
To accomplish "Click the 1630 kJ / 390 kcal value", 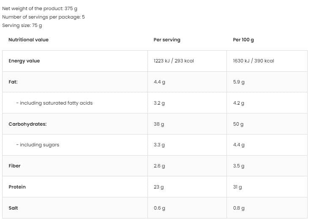I will click(x=254, y=61).
